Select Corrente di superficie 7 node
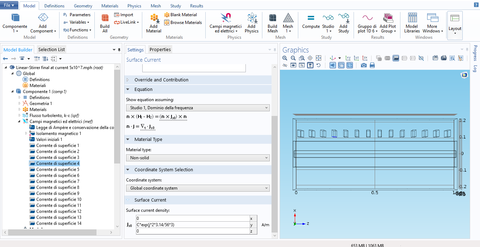480x247 pixels. tap(58, 181)
